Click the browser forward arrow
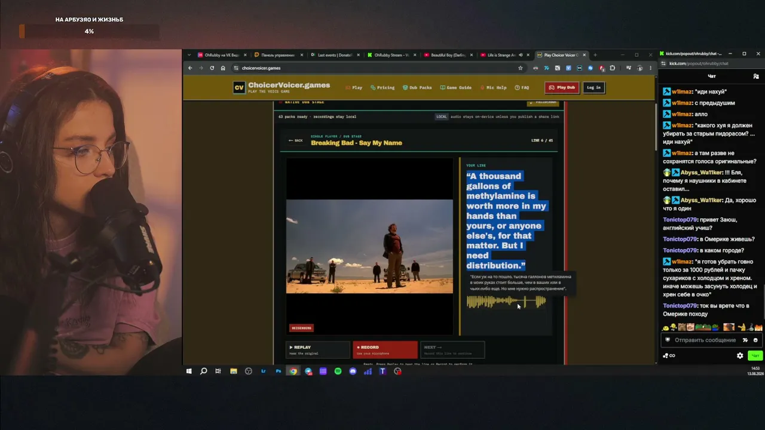The width and height of the screenshot is (765, 430). (201, 68)
